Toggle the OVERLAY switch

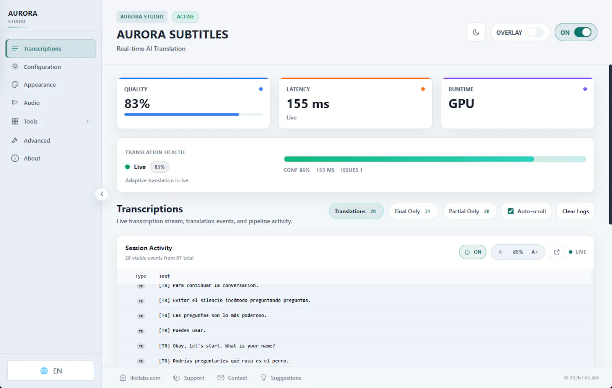pyautogui.click(x=535, y=32)
